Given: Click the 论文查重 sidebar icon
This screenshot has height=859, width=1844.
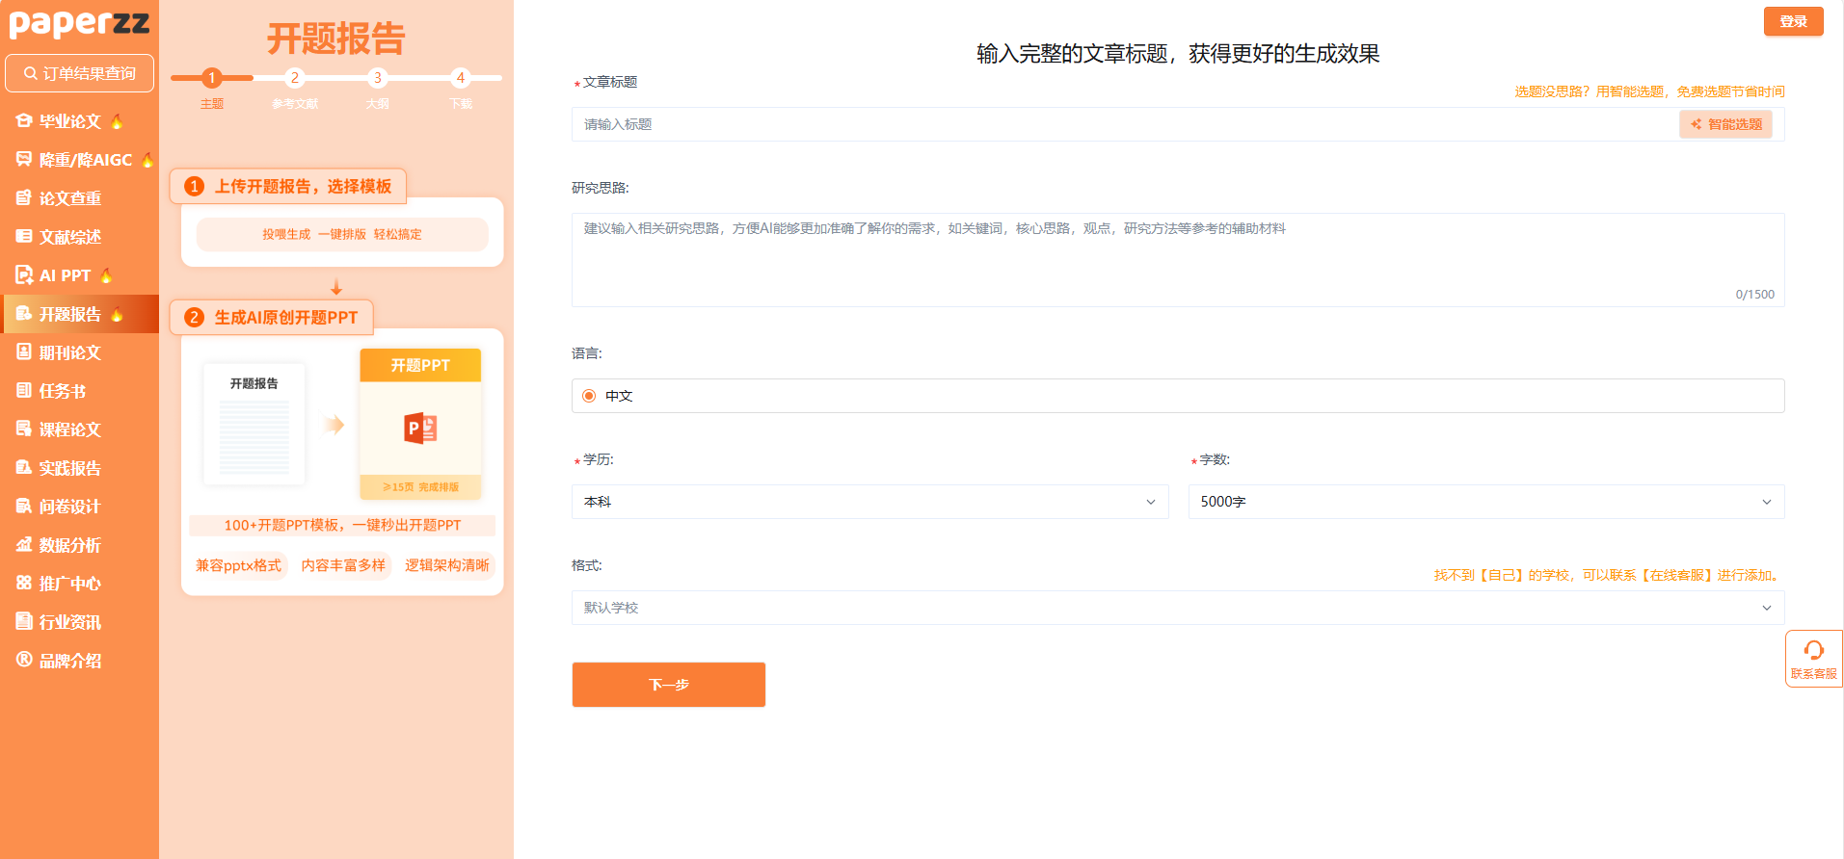Looking at the screenshot, I should (x=24, y=198).
